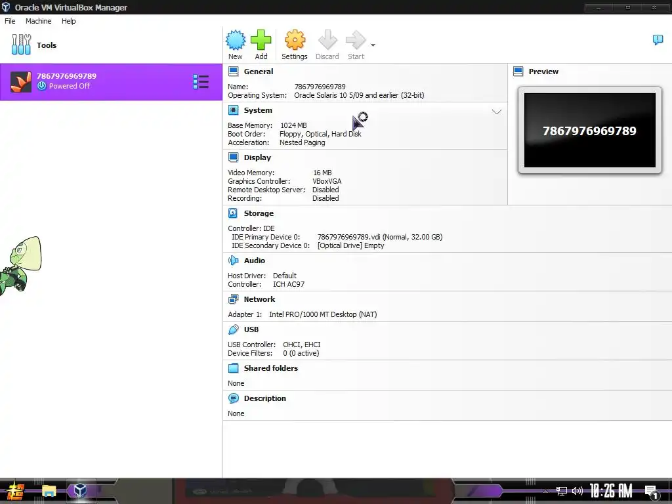The height and width of the screenshot is (504, 672).
Task: Open the Audio settings header link
Action: 255,260
